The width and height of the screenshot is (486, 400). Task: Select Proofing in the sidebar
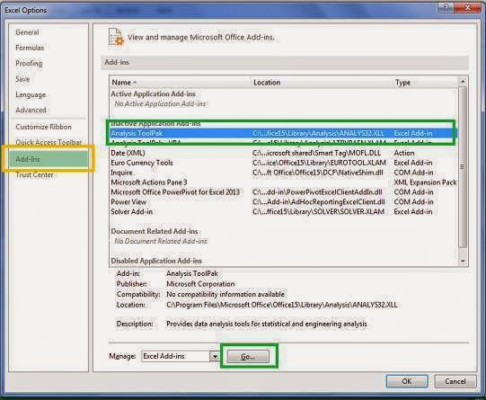tap(29, 63)
